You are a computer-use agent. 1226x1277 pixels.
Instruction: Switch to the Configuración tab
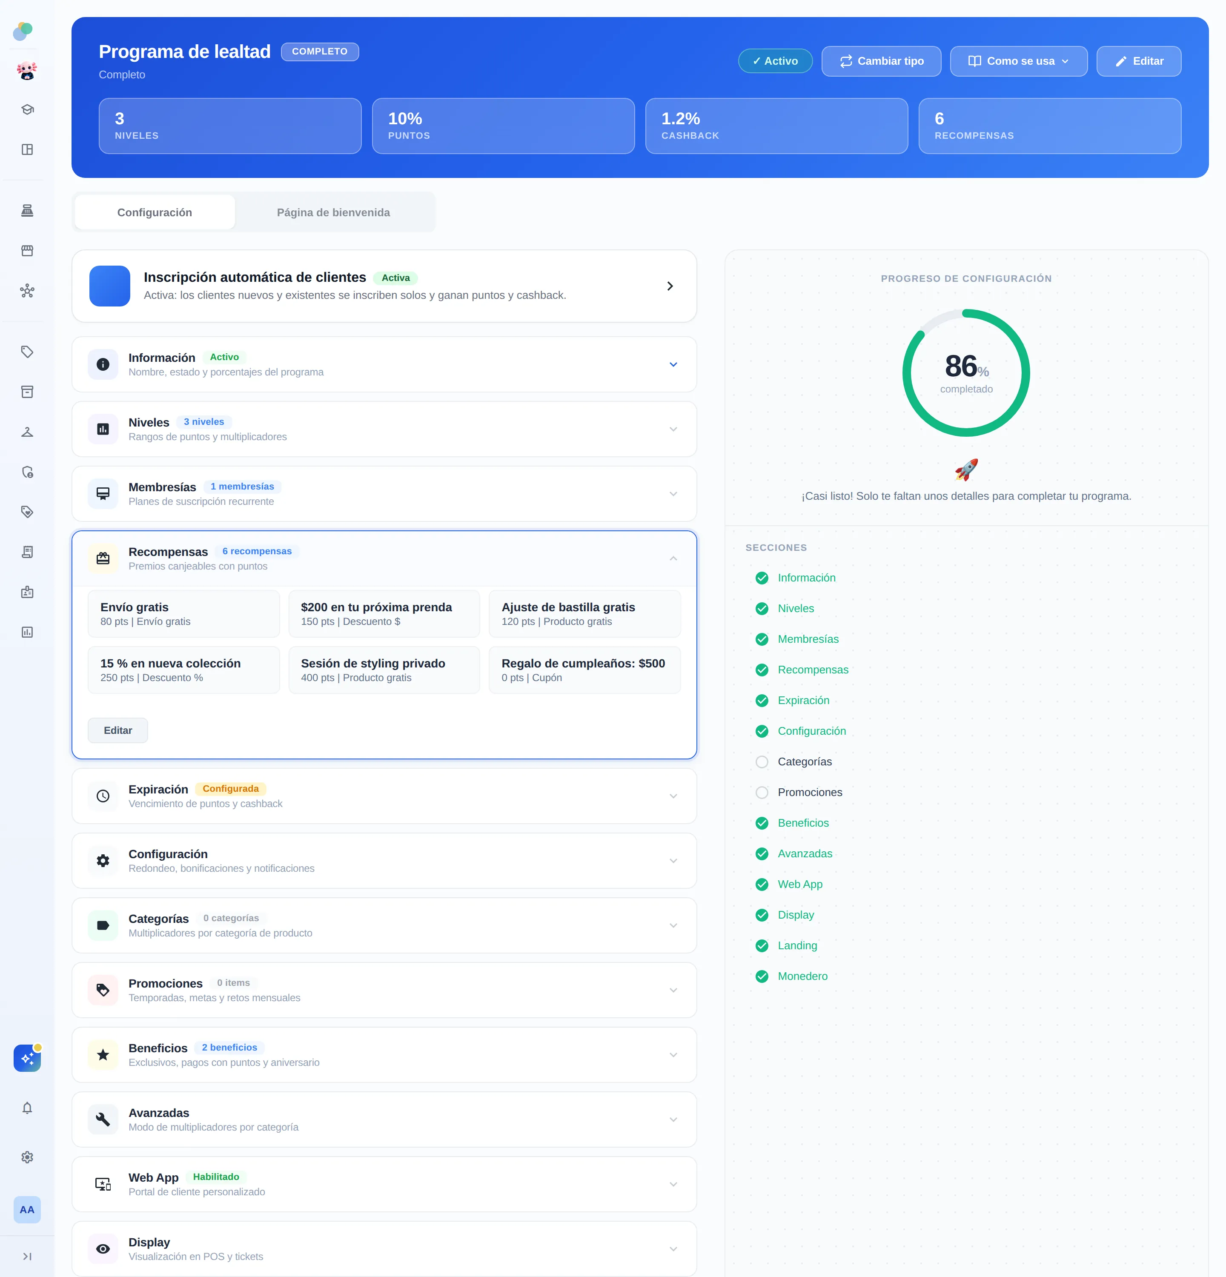click(155, 212)
